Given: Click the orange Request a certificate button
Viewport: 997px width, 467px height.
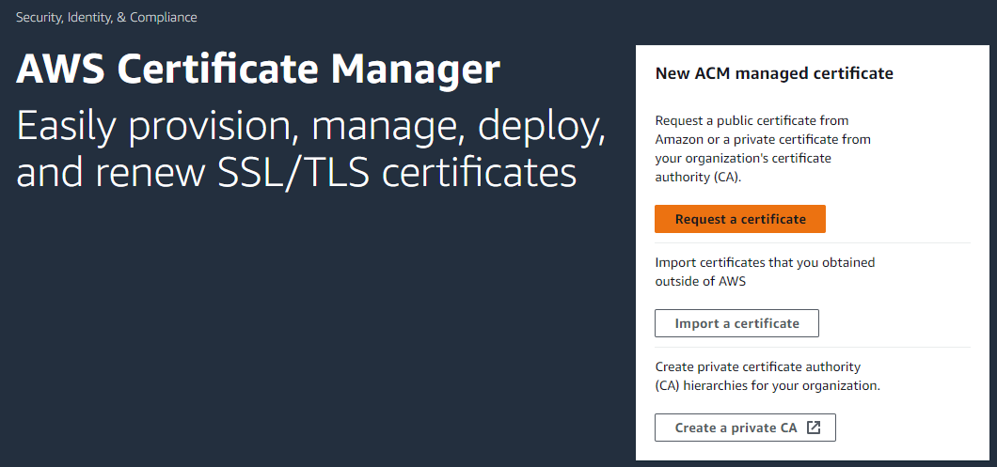Looking at the screenshot, I should [740, 219].
